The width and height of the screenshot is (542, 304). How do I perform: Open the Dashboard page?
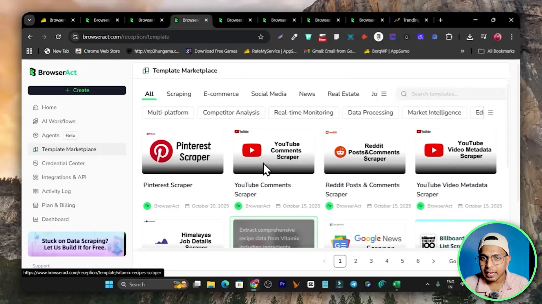[x=55, y=219]
